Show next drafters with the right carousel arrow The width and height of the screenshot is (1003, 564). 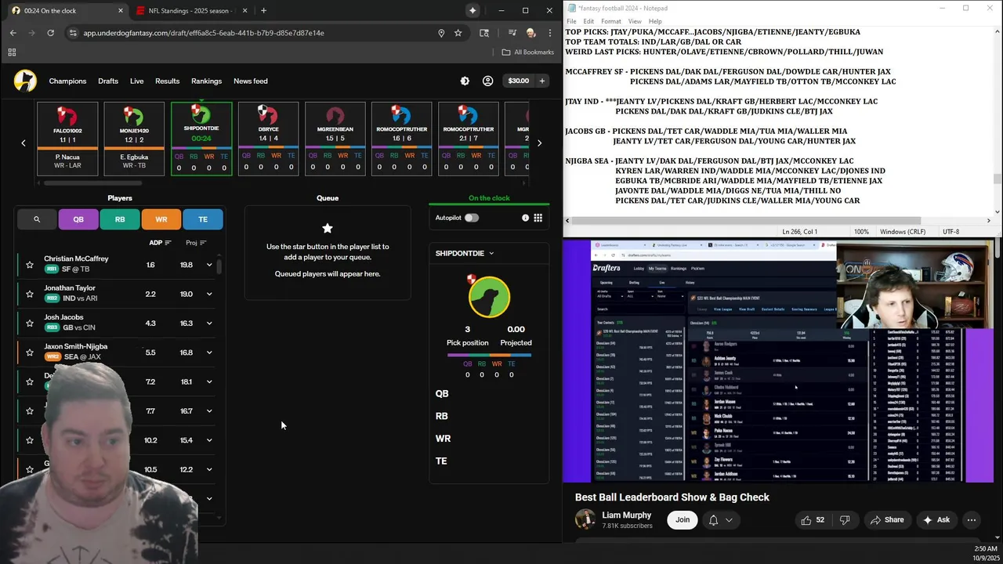coord(539,143)
